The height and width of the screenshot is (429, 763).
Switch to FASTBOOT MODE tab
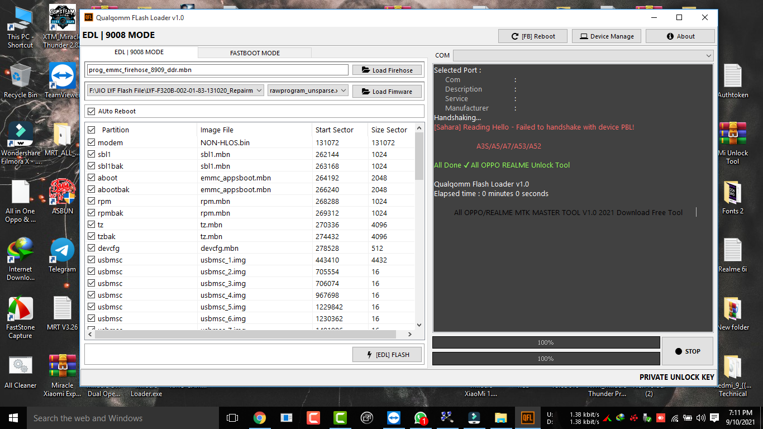pyautogui.click(x=255, y=53)
